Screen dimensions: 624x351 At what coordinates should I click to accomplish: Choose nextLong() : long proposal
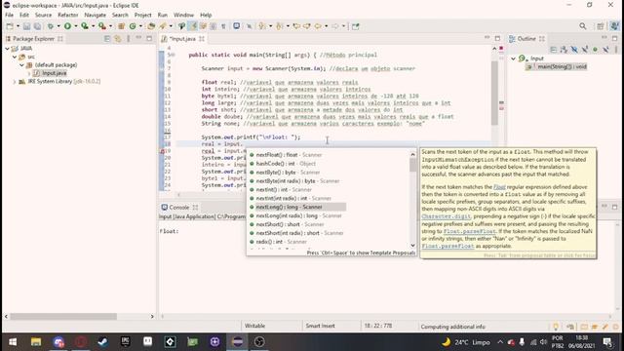[289, 207]
